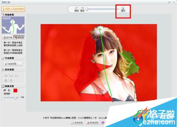Click the pen icon highlighted by the red box
This screenshot has height=127, width=177.
click(123, 9)
